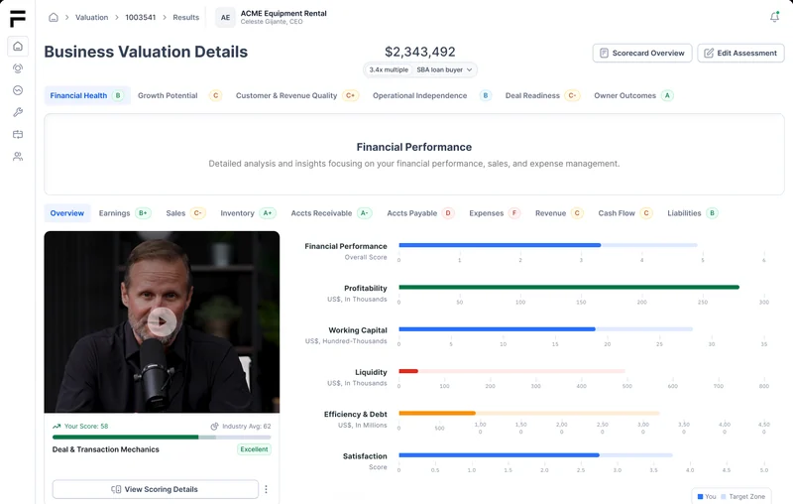Image resolution: width=793 pixels, height=504 pixels.
Task: Select the Overview sub-tab
Action: pyautogui.click(x=67, y=213)
